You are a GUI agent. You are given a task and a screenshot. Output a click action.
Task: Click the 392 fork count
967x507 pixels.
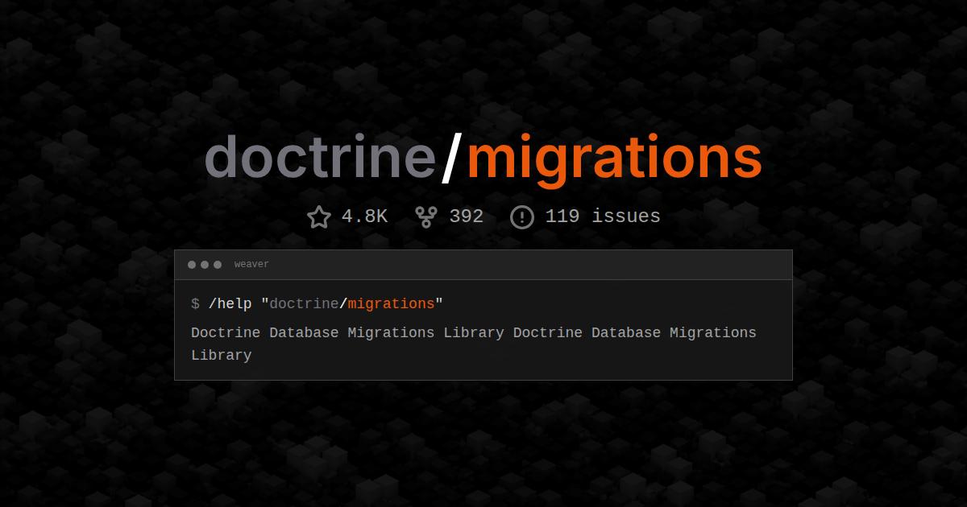coord(466,216)
